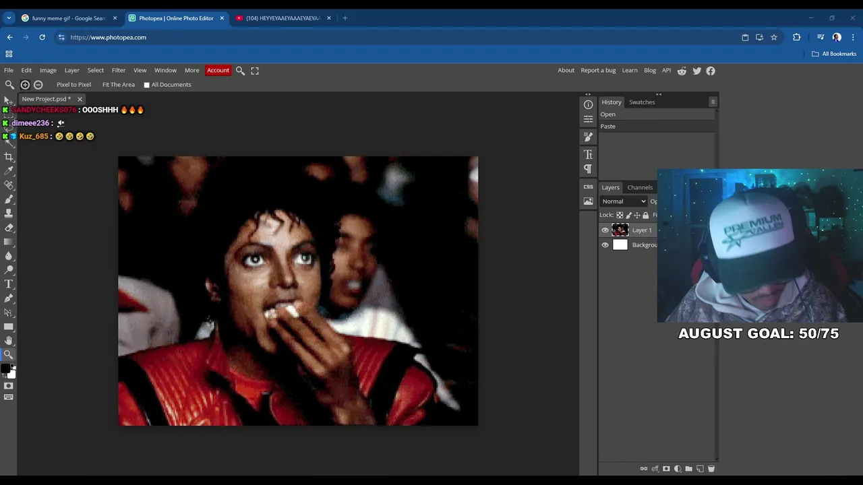Open the Properties sliders panel icon
This screenshot has width=863, height=485.
(x=588, y=119)
